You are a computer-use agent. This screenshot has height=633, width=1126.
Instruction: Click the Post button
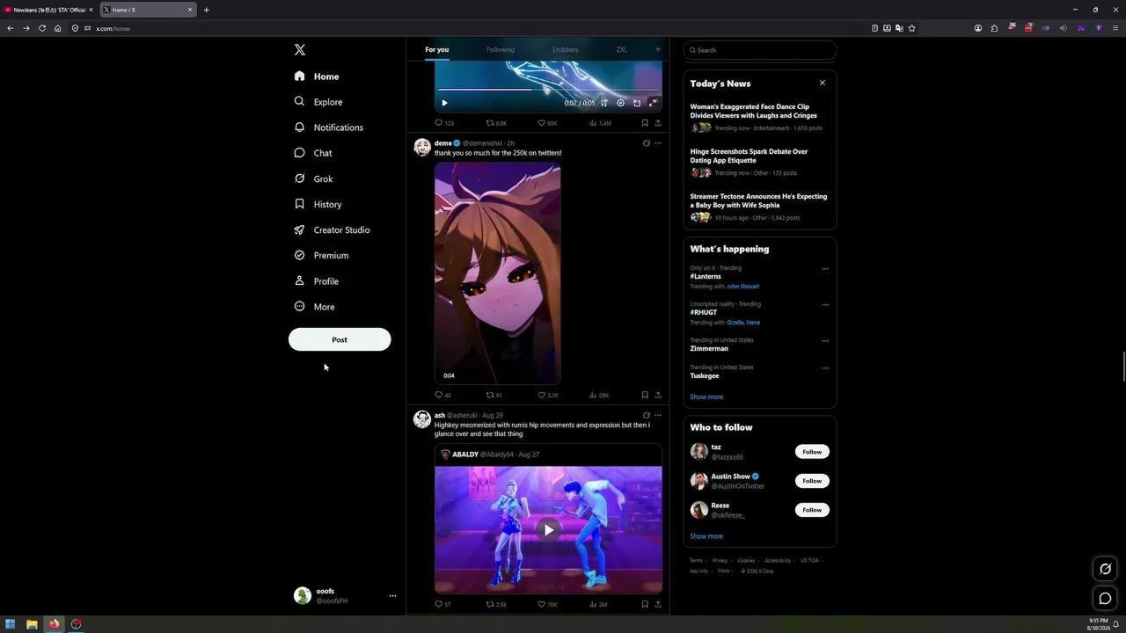tap(340, 339)
